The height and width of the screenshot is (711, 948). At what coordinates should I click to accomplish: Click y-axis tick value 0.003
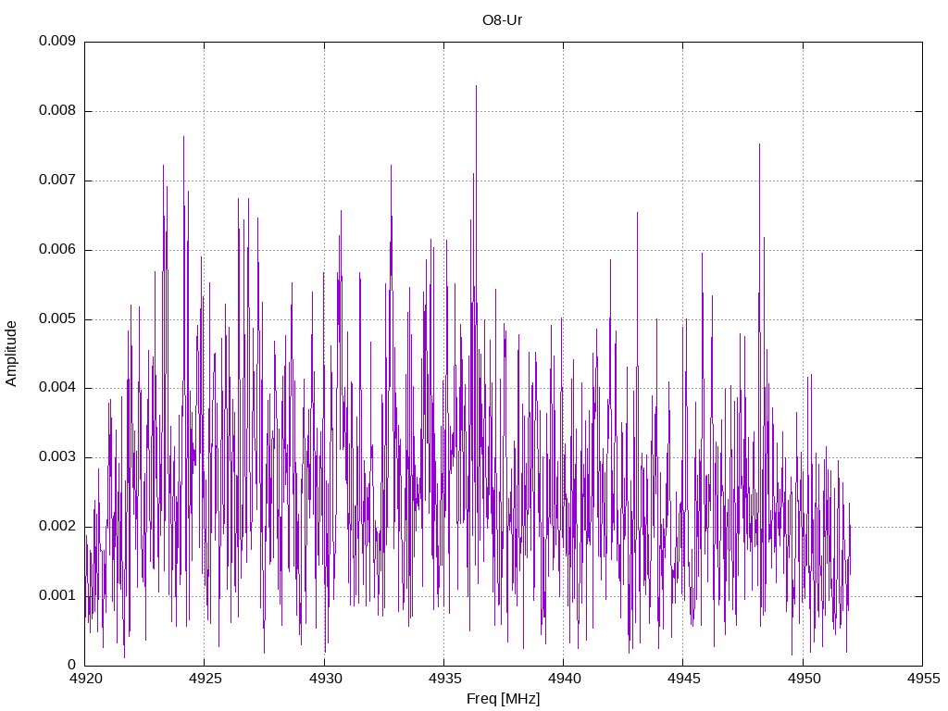click(x=57, y=457)
